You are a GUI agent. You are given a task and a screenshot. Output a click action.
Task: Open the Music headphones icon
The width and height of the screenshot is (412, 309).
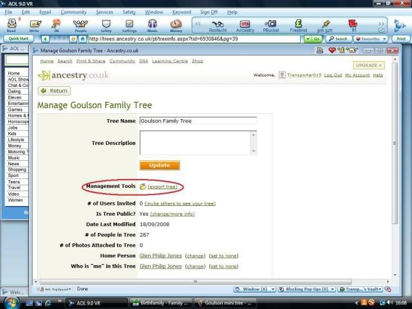coord(152,26)
